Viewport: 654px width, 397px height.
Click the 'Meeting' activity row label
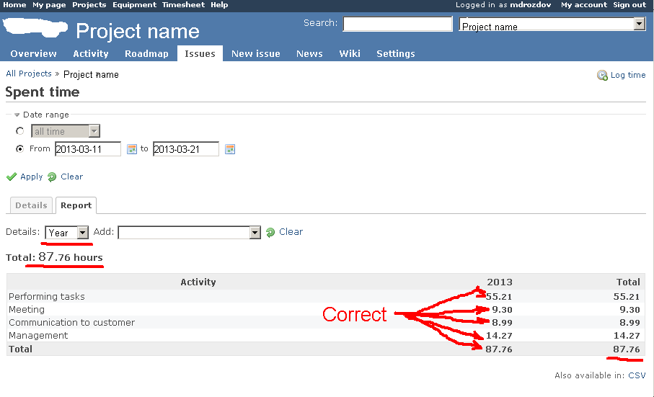coord(27,310)
